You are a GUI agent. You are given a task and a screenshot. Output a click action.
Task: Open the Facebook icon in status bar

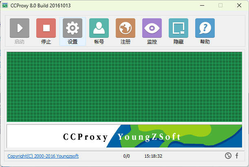pos(237,156)
